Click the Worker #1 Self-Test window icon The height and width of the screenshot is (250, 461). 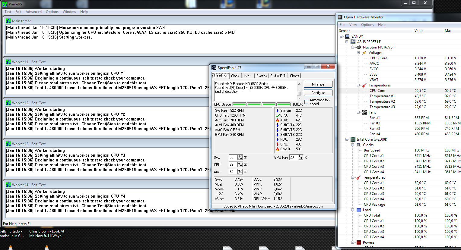point(8,62)
